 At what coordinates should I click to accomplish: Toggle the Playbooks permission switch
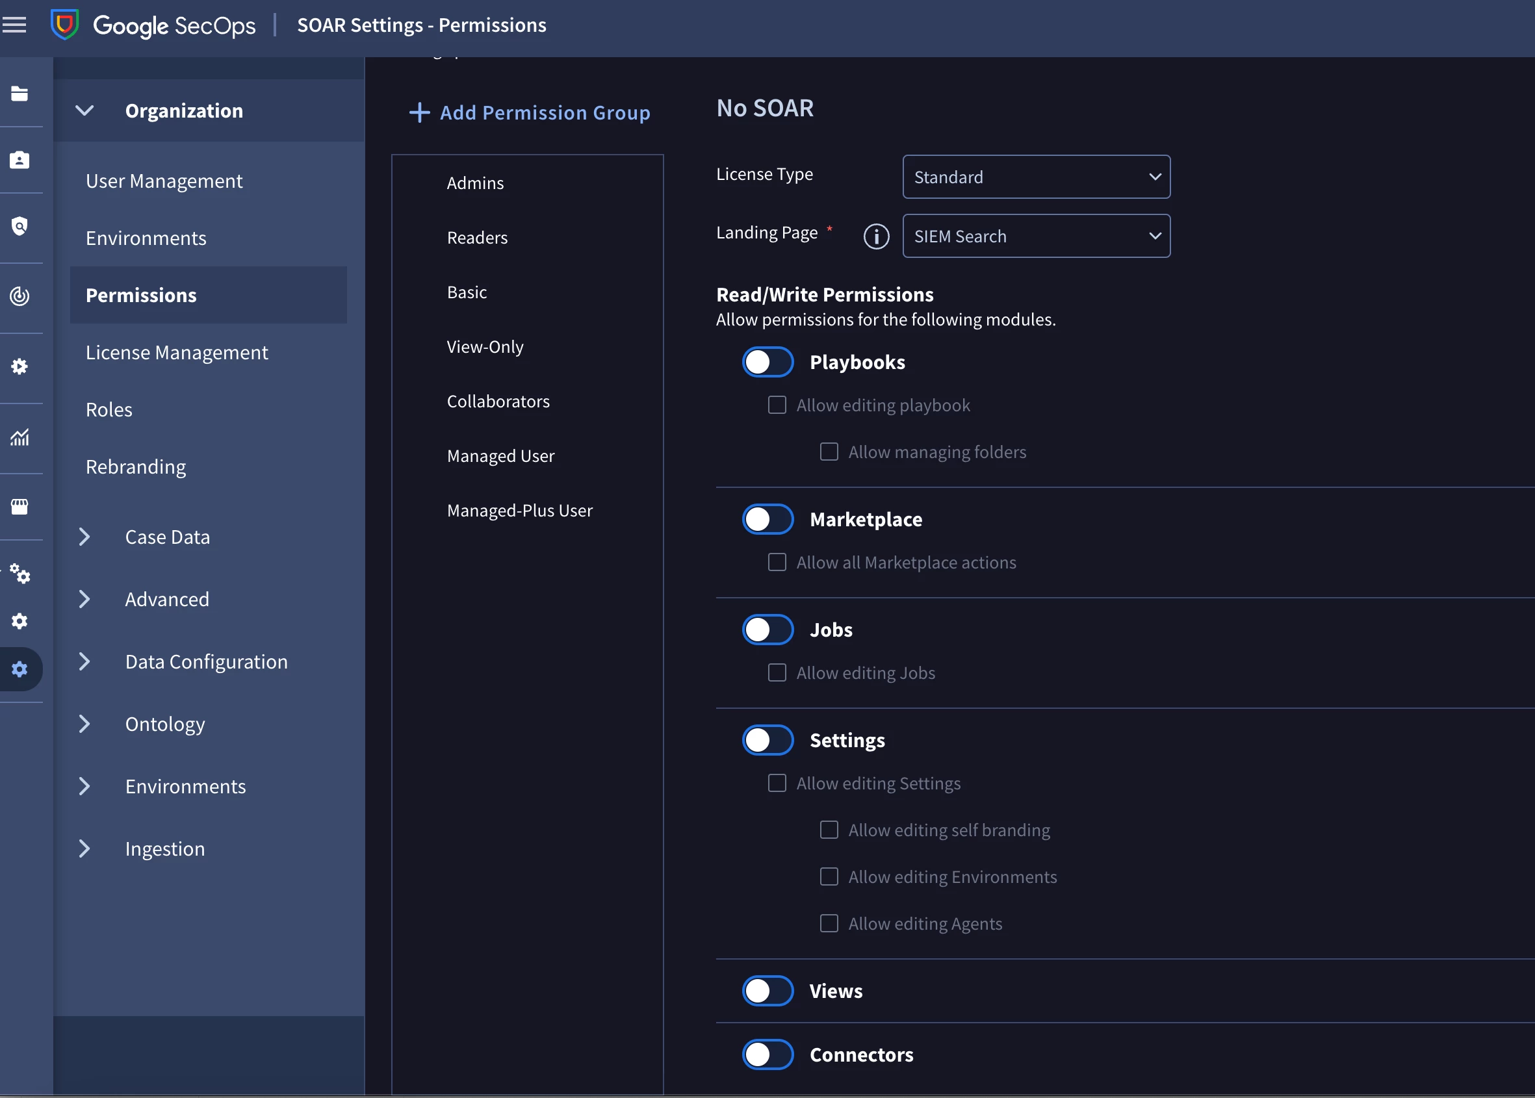(767, 362)
